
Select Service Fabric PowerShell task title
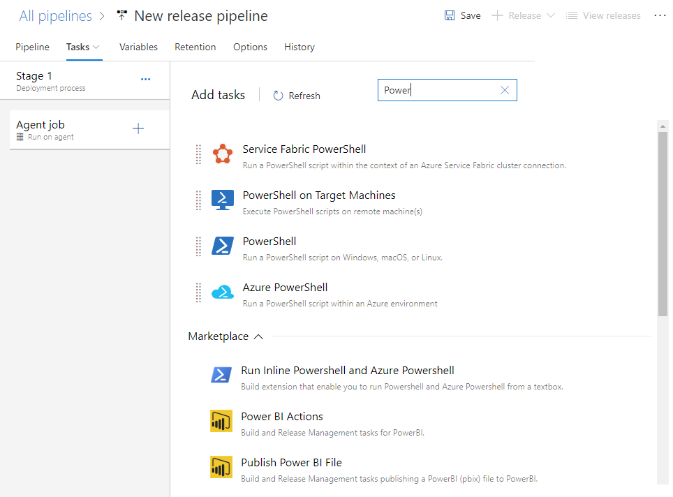(x=304, y=149)
